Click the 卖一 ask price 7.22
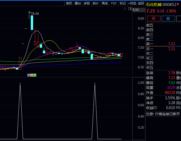This screenshot has height=141, width=181. 172,44
